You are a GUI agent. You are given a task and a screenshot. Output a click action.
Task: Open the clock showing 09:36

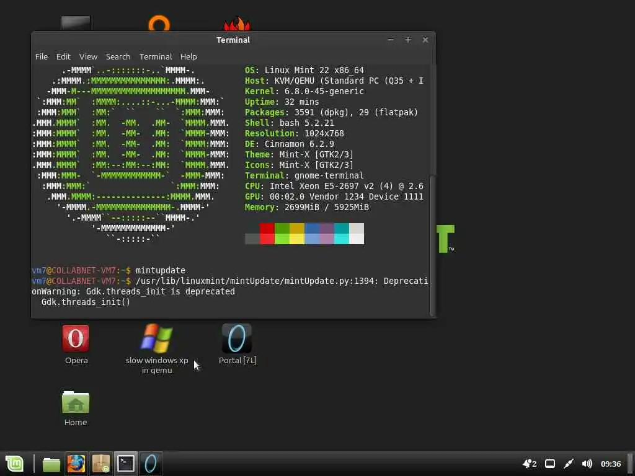coord(611,464)
